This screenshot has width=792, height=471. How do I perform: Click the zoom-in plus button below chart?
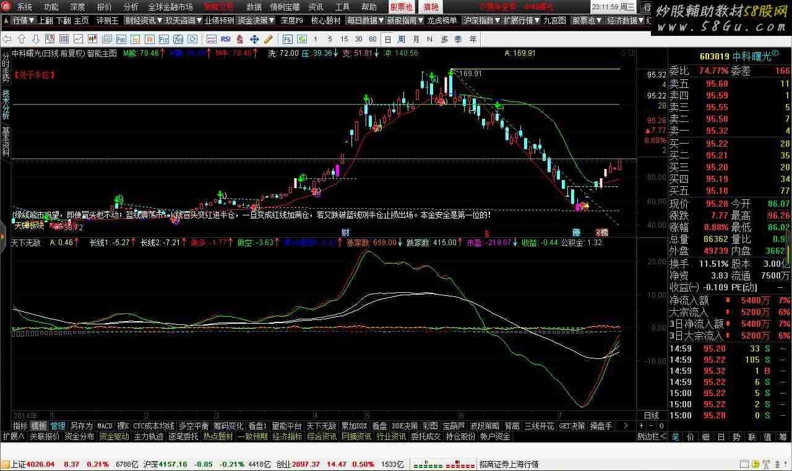pos(642,426)
